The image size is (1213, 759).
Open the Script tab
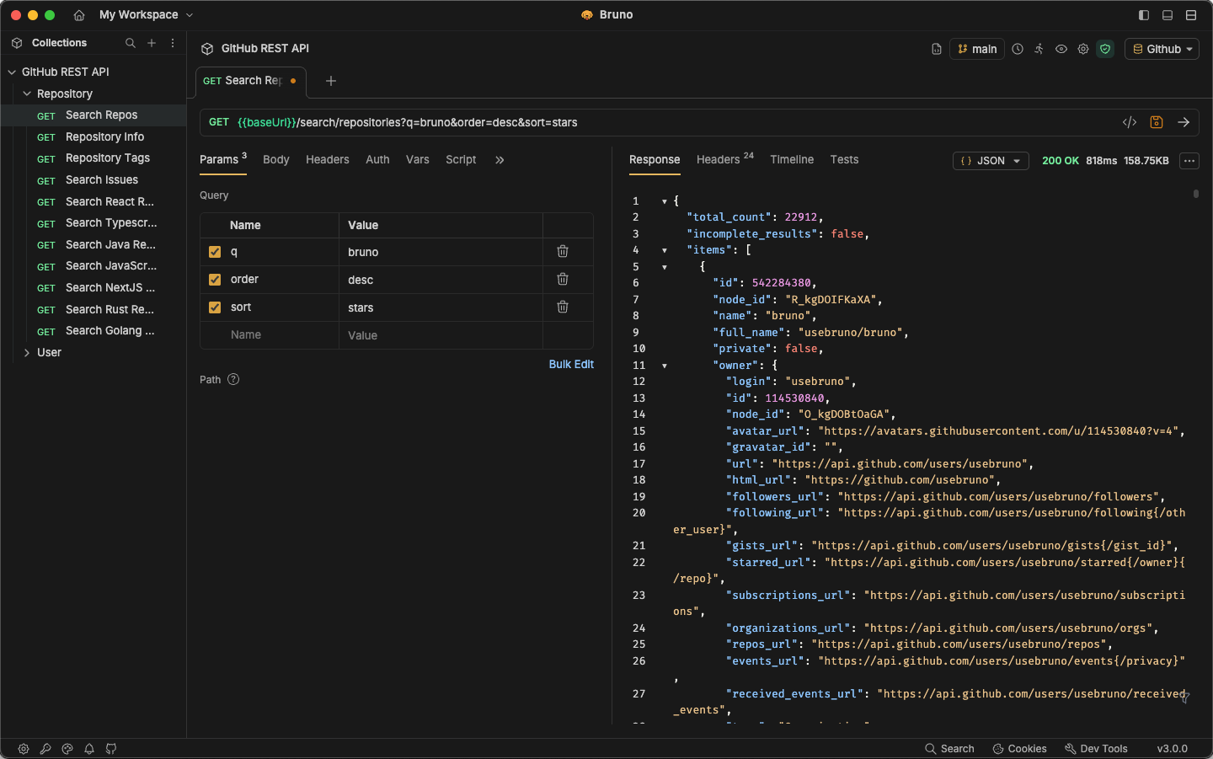point(461,160)
